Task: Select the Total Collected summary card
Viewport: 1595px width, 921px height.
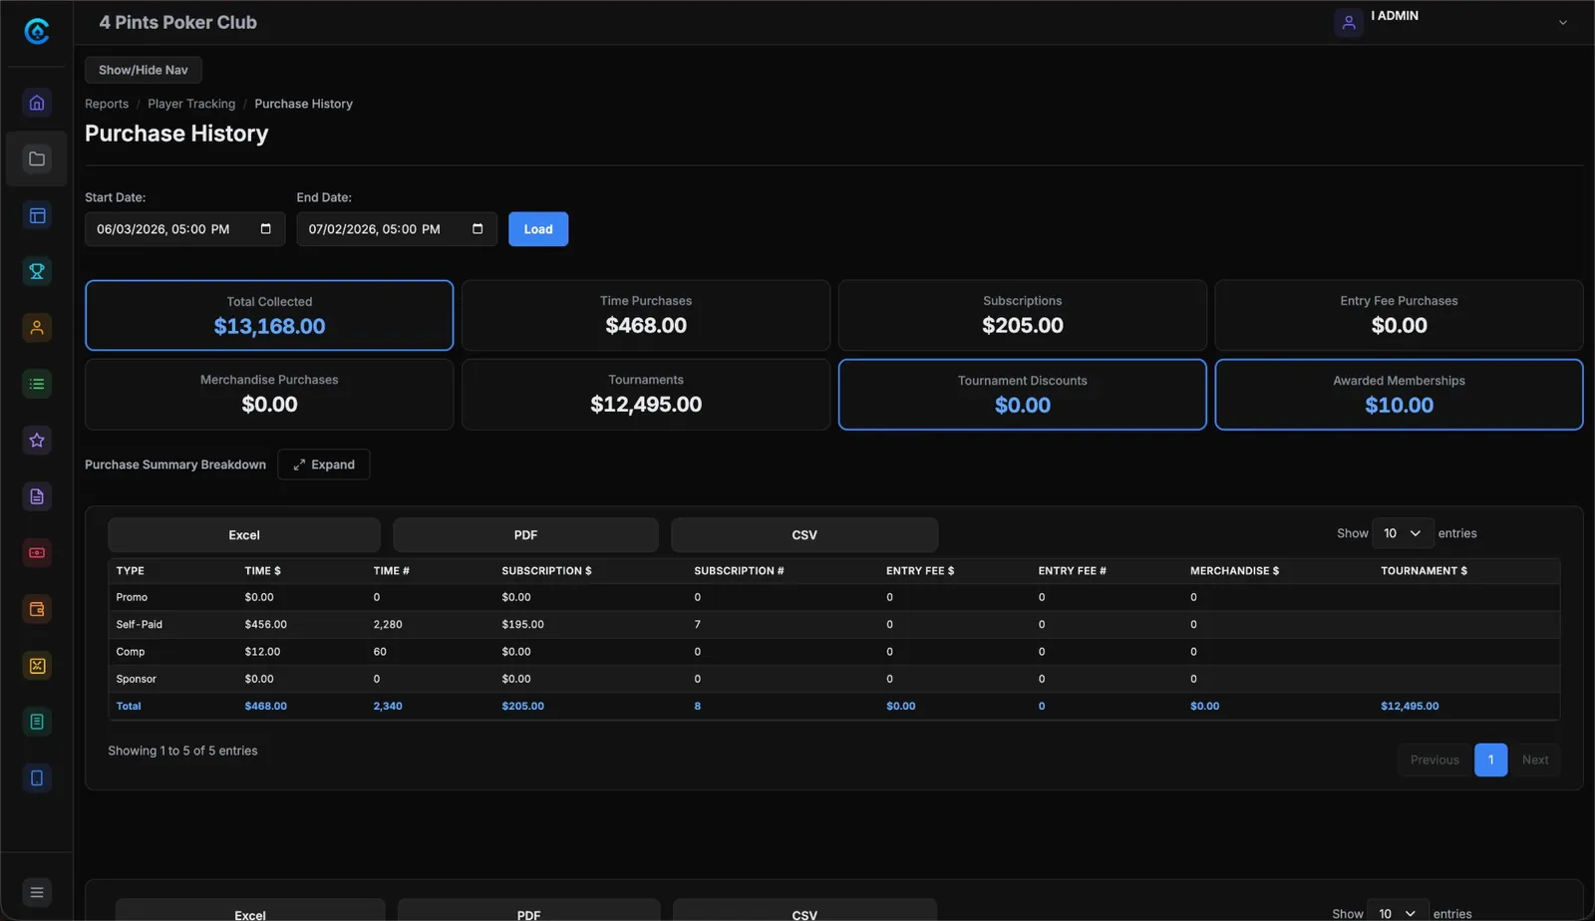Action: coord(269,315)
